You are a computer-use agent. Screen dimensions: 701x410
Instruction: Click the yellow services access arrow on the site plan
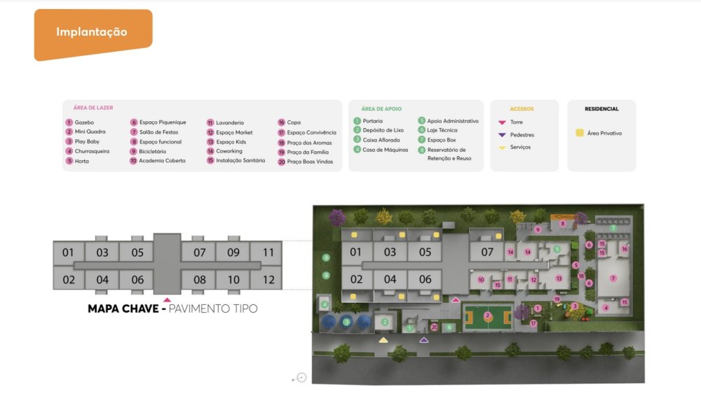click(383, 340)
